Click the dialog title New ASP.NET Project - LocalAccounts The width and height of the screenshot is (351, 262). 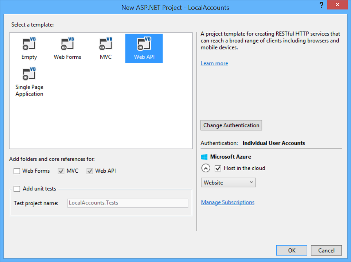pyautogui.click(x=175, y=8)
